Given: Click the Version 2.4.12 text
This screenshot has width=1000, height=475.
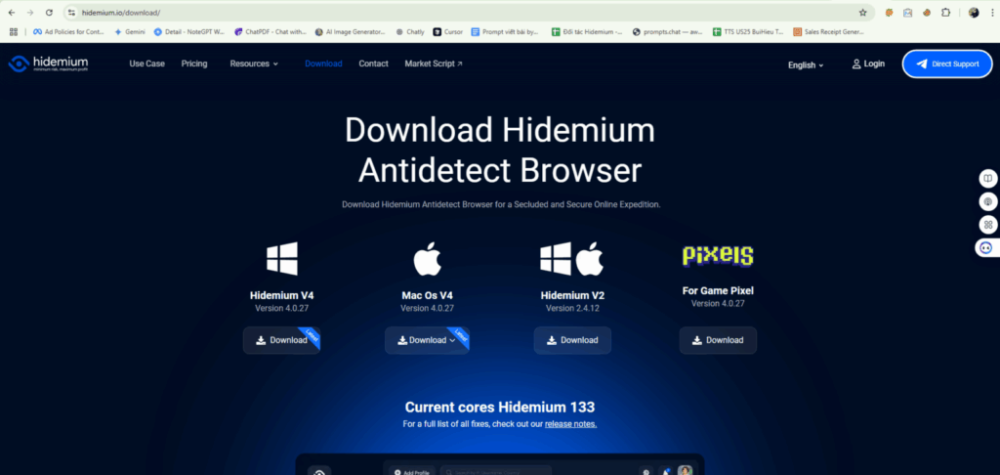Looking at the screenshot, I should [572, 309].
